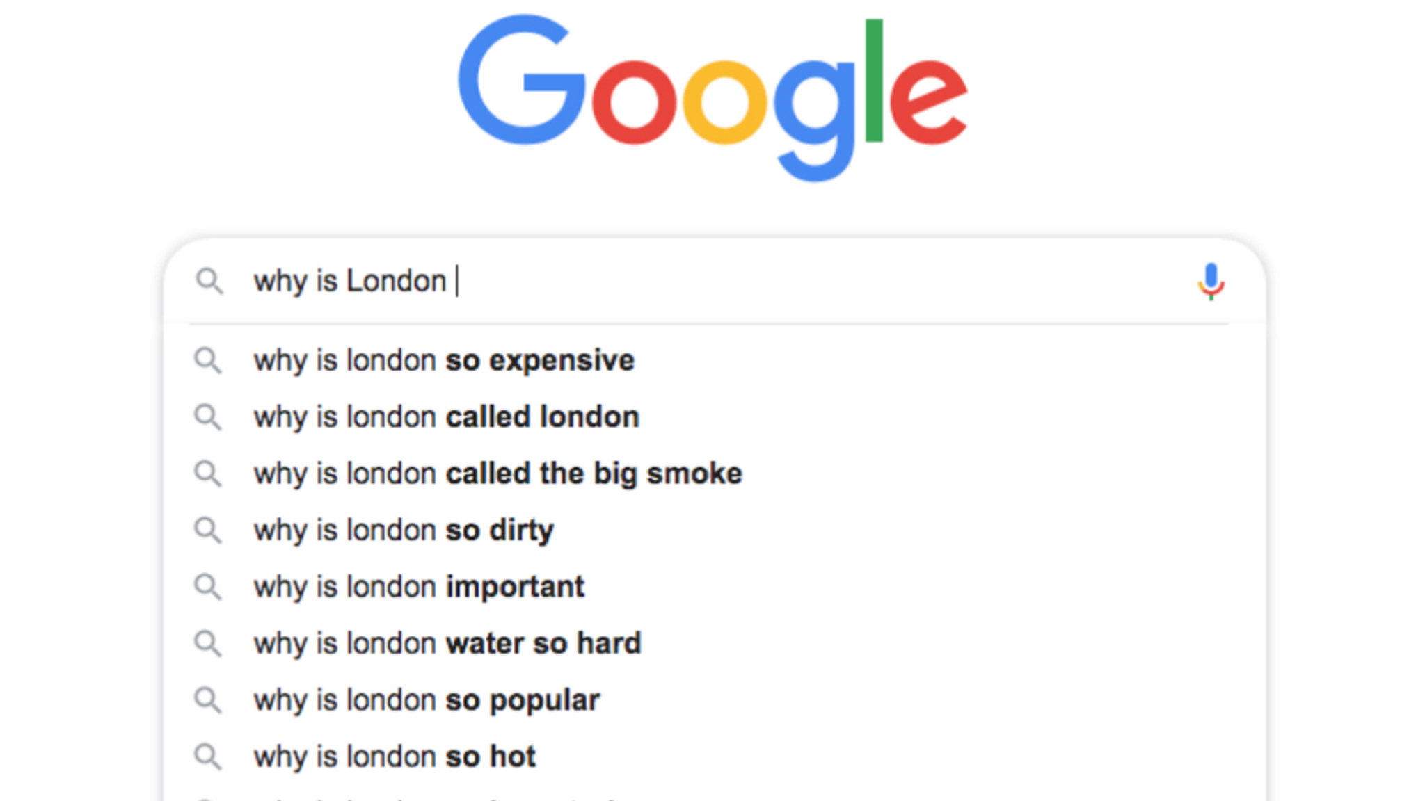This screenshot has width=1425, height=801.
Task: Choose 'why is london called london' suggestion
Action: pyautogui.click(x=446, y=417)
